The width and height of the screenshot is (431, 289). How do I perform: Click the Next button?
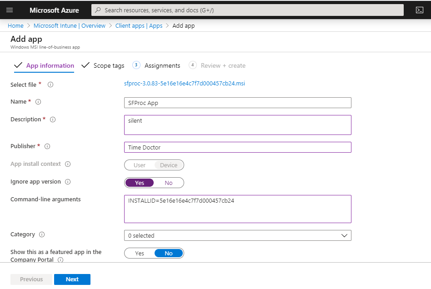click(x=72, y=279)
